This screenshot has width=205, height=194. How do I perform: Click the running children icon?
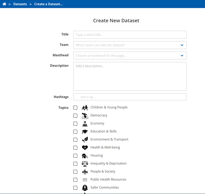(85, 108)
